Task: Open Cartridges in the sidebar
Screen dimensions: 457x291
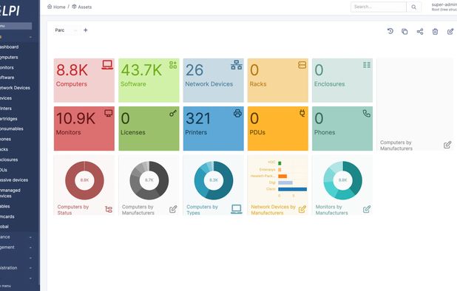Action: click(8, 119)
